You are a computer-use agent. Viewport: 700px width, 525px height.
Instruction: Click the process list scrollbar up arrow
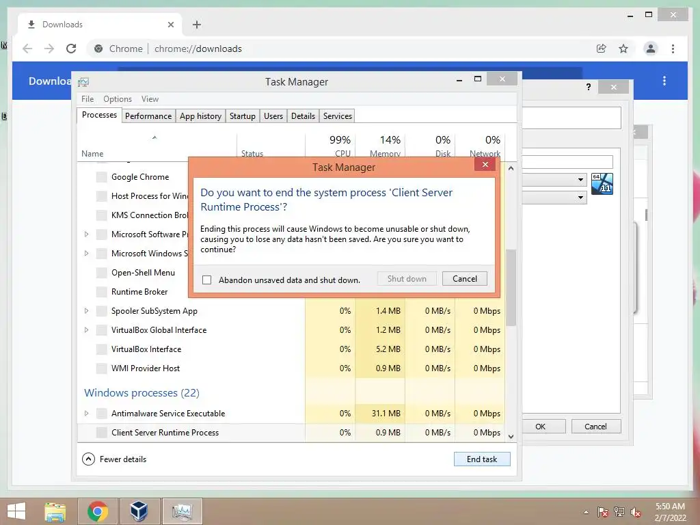coord(511,169)
